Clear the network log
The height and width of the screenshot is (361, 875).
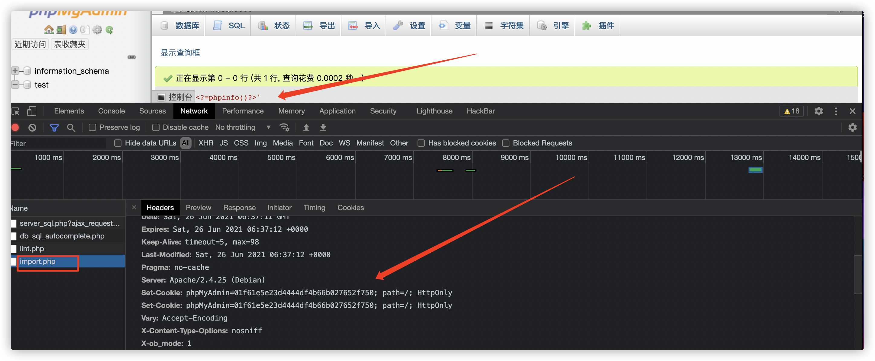tap(32, 128)
